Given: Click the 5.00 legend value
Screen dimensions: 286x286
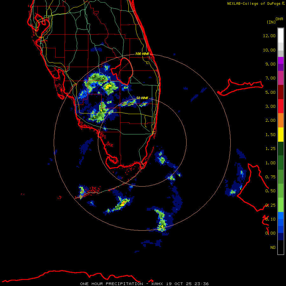Looking at the screenshot, I should click(270, 92).
